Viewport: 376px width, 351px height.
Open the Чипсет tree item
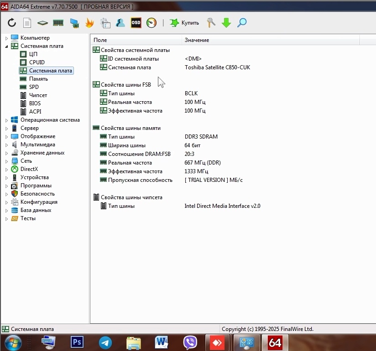[38, 95]
